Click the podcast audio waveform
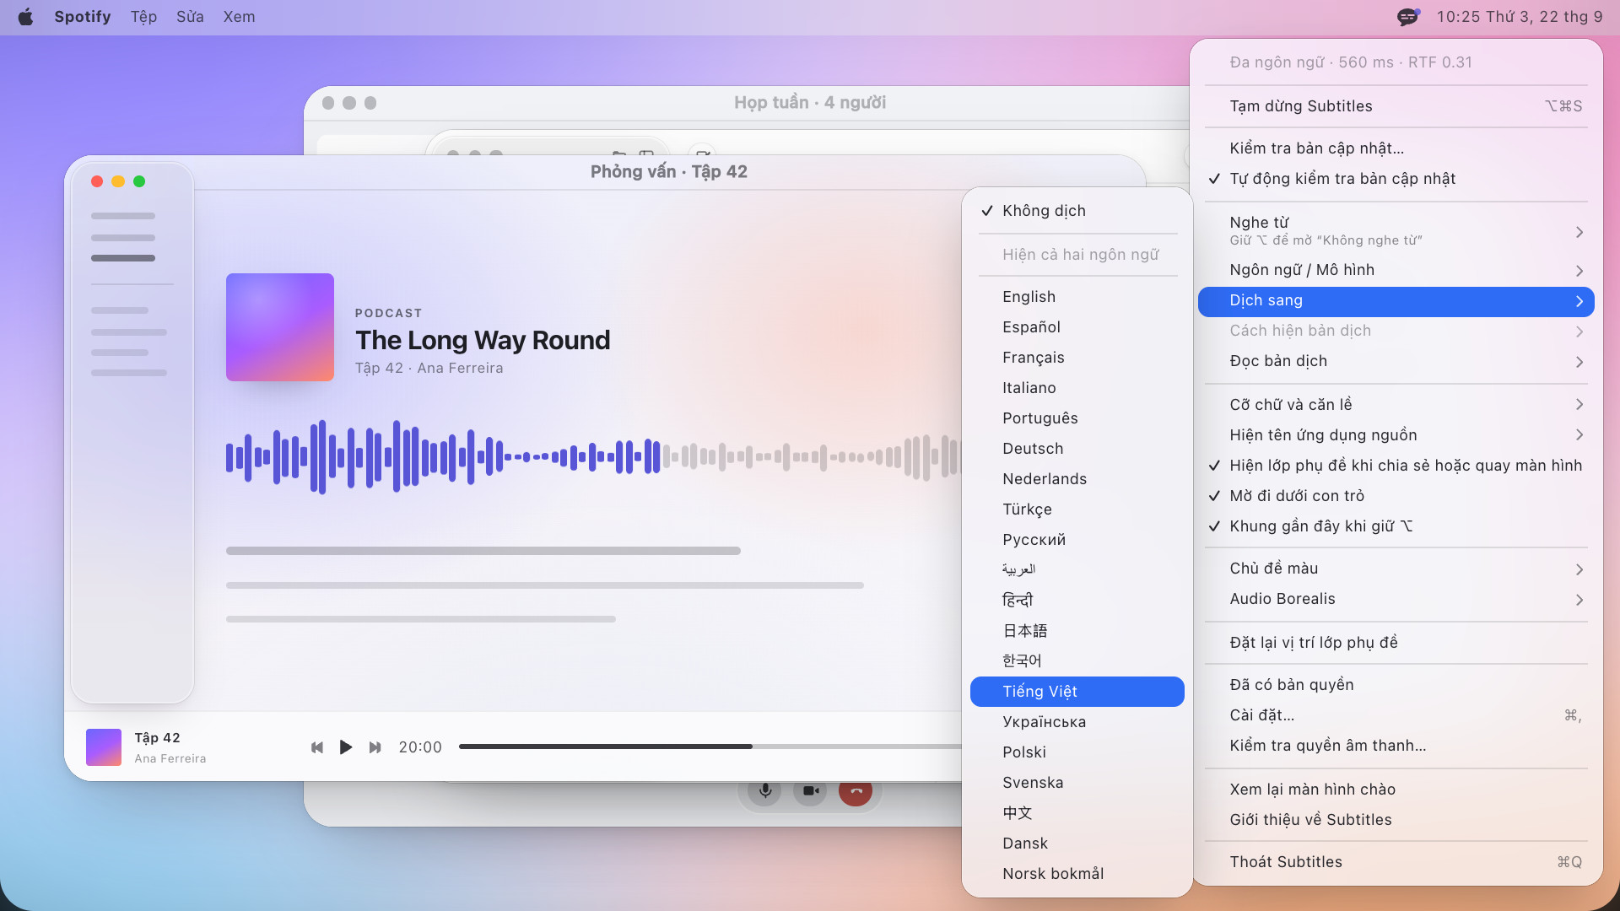The width and height of the screenshot is (1620, 911). (x=593, y=457)
